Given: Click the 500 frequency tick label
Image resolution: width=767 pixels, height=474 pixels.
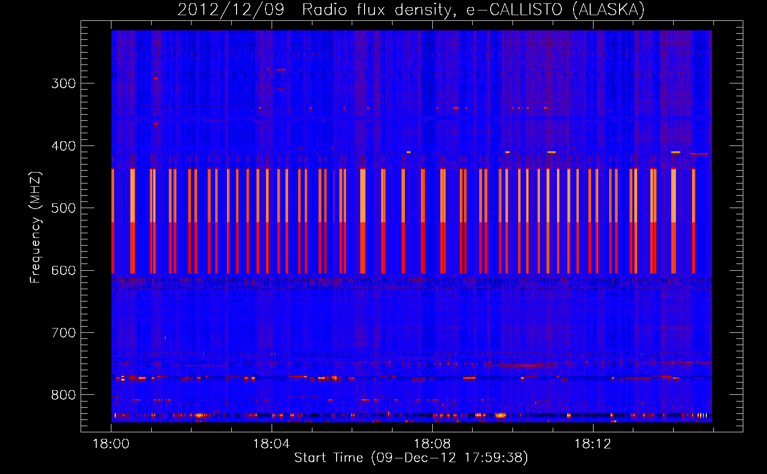Looking at the screenshot, I should [x=64, y=208].
